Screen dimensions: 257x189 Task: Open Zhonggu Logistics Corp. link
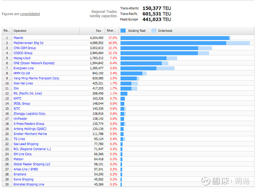[30, 113]
